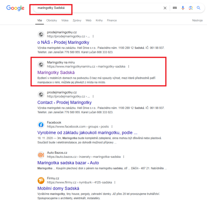Screen dimensions: 207x204
Task: Click the Facebook result favicon
Action: (41, 125)
